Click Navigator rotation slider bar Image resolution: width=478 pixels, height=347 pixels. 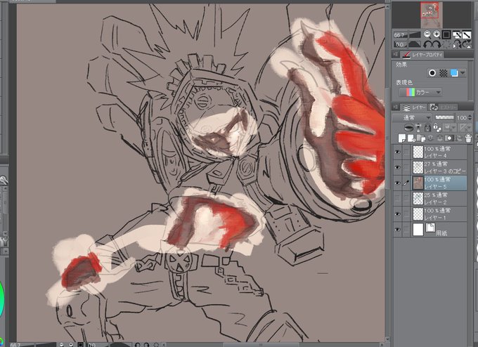tap(414, 44)
